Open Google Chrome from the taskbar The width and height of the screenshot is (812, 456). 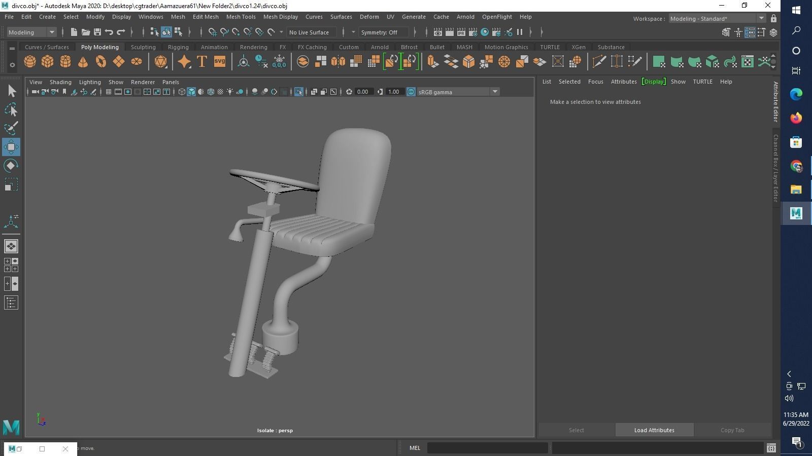click(x=796, y=166)
